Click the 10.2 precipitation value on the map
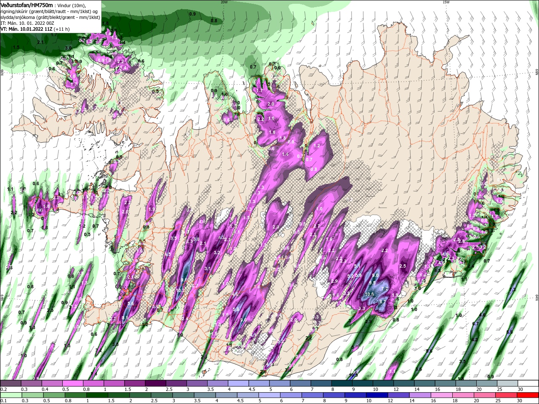 pos(180,290)
